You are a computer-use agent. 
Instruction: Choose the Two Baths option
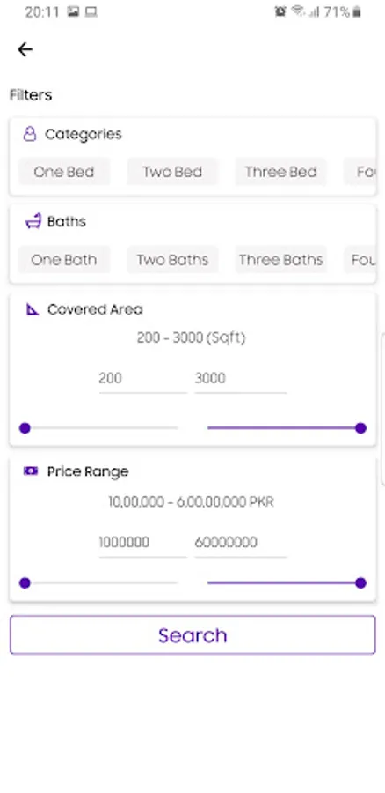(172, 260)
